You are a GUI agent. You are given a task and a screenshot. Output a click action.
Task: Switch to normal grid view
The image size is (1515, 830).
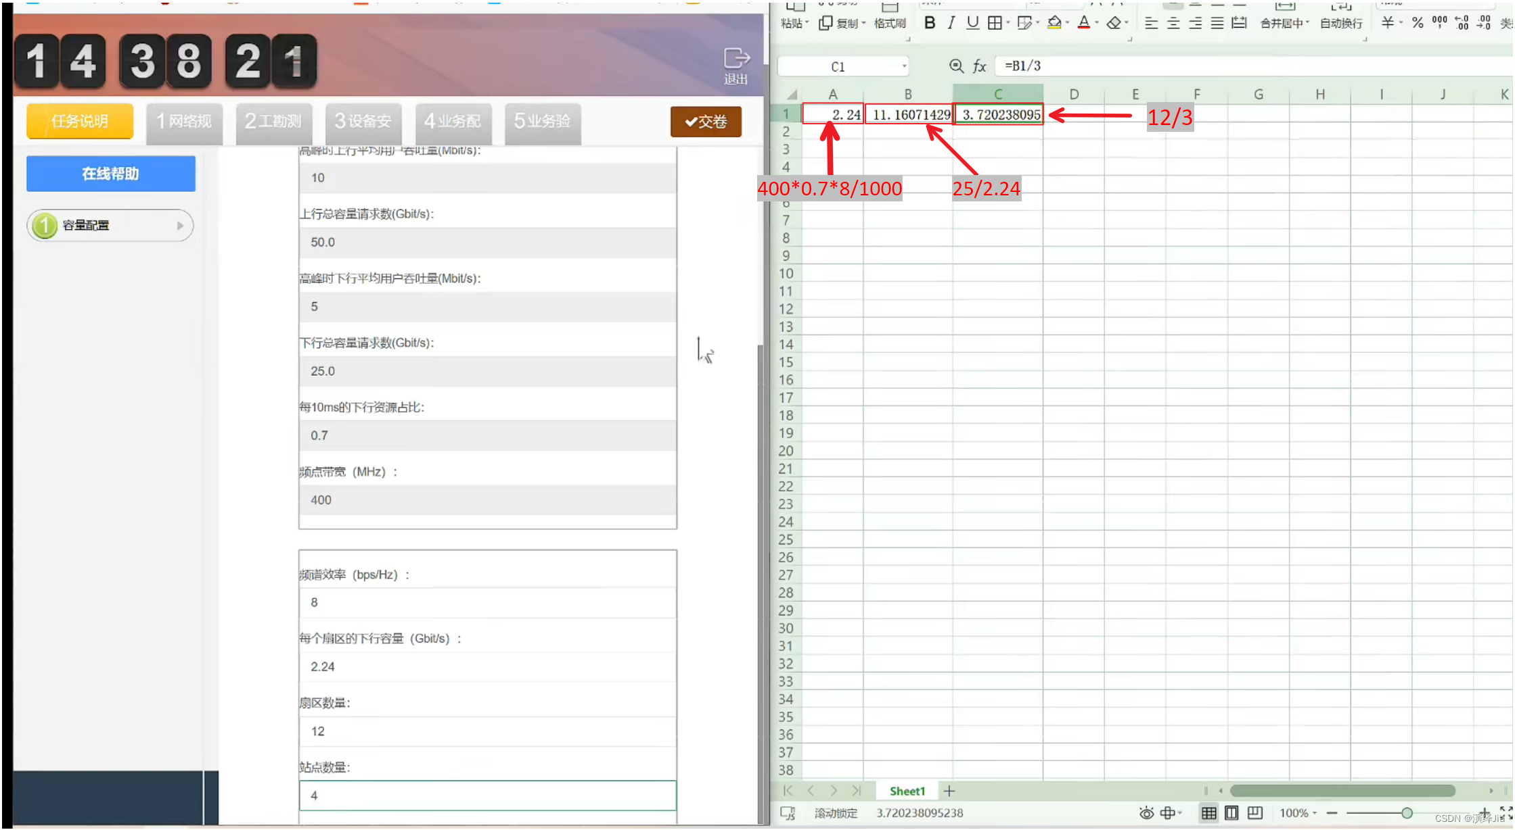click(x=1208, y=813)
